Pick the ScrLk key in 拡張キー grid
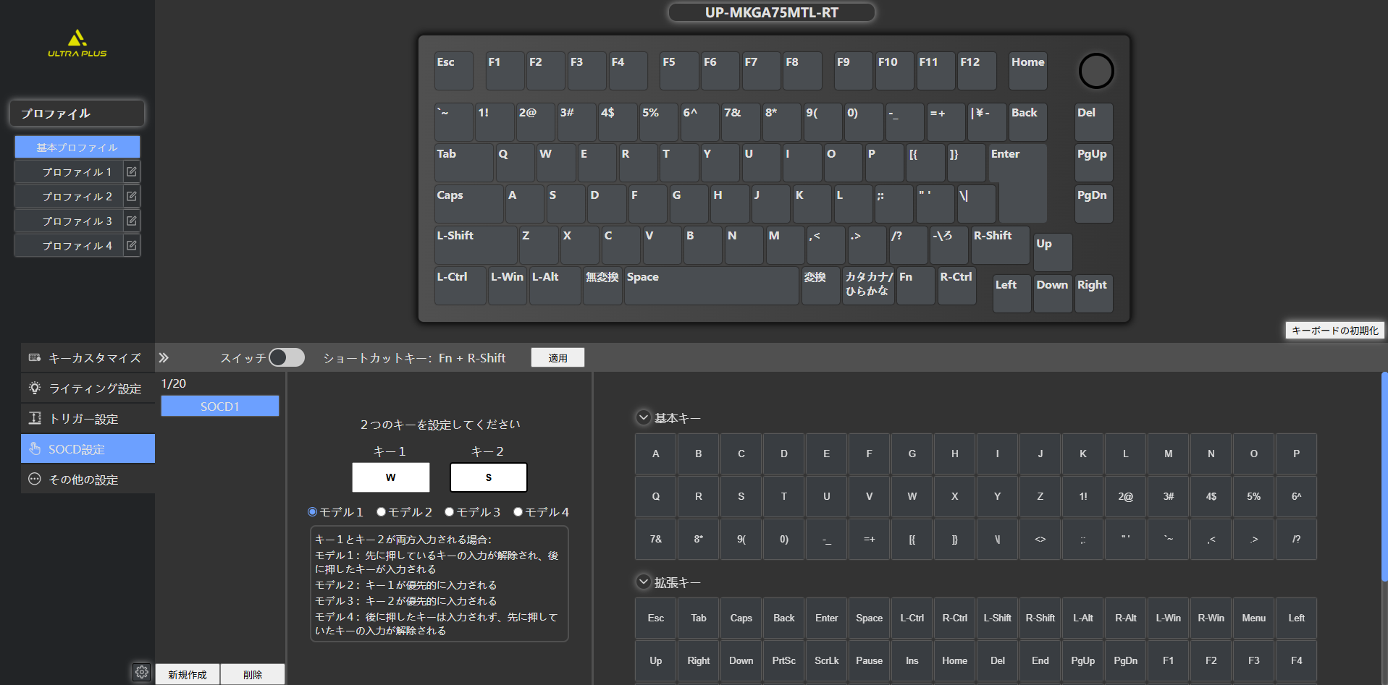 (x=827, y=660)
